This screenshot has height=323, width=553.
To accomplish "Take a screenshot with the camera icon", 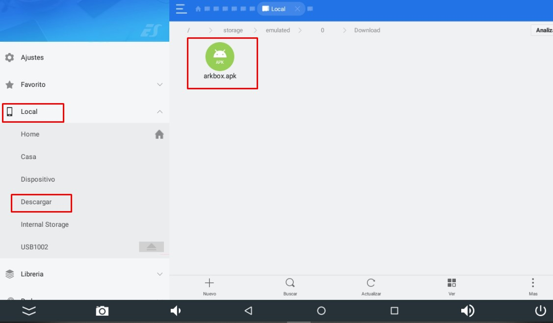I will pyautogui.click(x=102, y=311).
